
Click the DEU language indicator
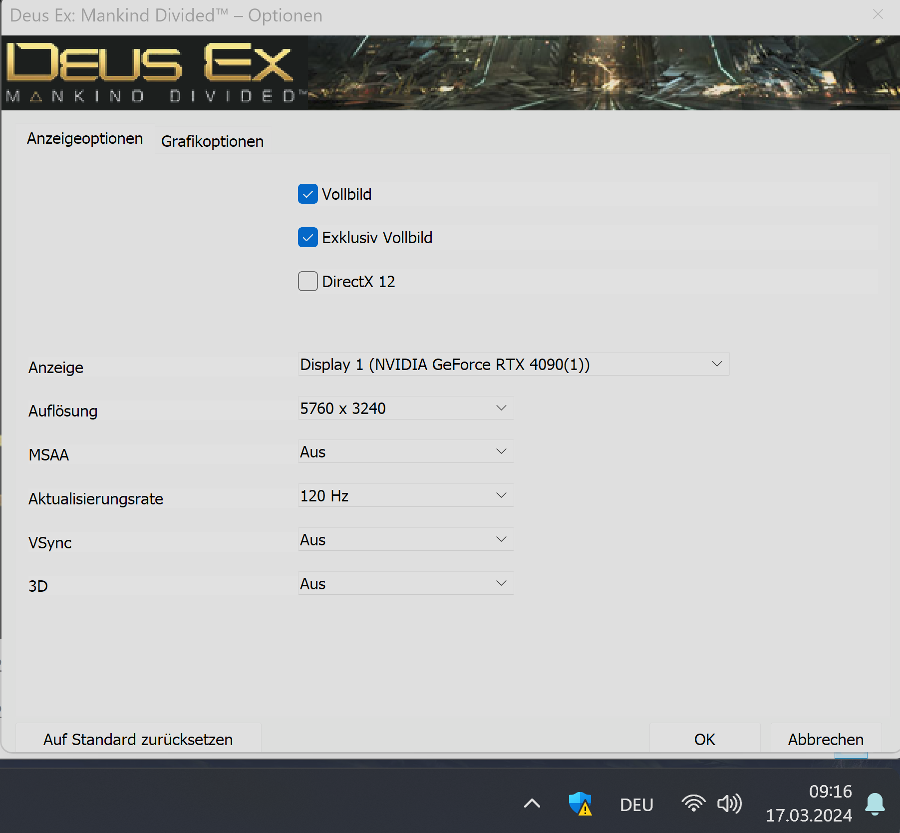[636, 805]
